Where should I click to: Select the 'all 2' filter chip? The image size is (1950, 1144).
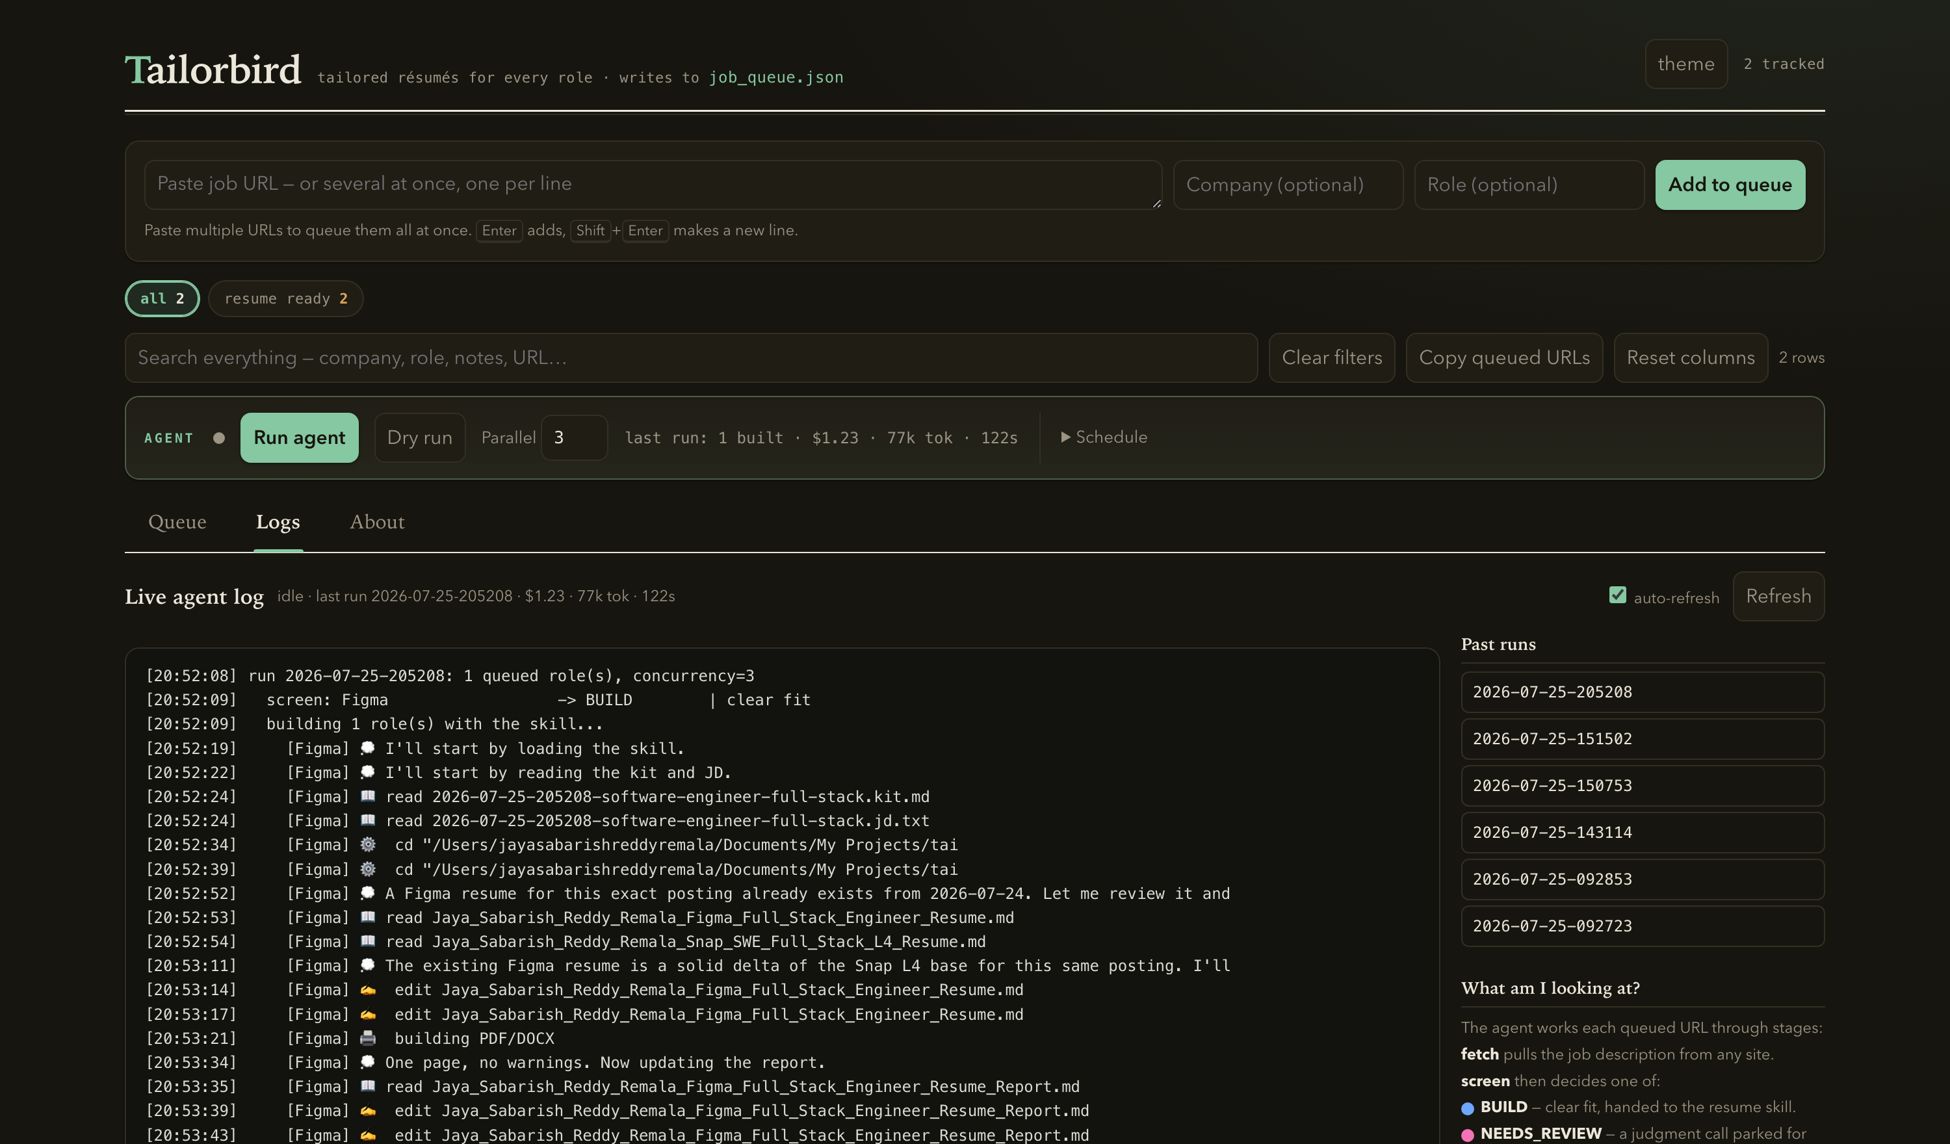(162, 298)
